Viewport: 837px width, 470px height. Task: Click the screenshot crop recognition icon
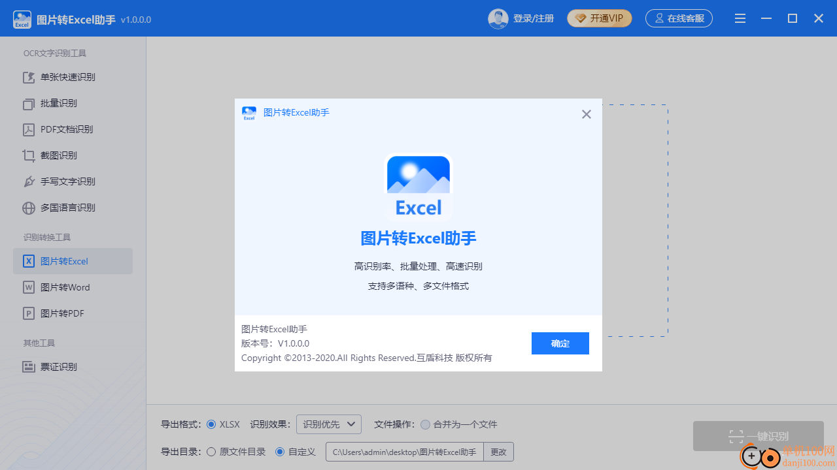coord(29,155)
